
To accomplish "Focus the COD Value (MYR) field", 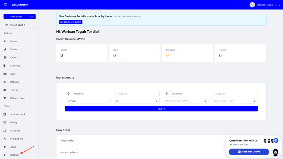I will pos(235,101).
